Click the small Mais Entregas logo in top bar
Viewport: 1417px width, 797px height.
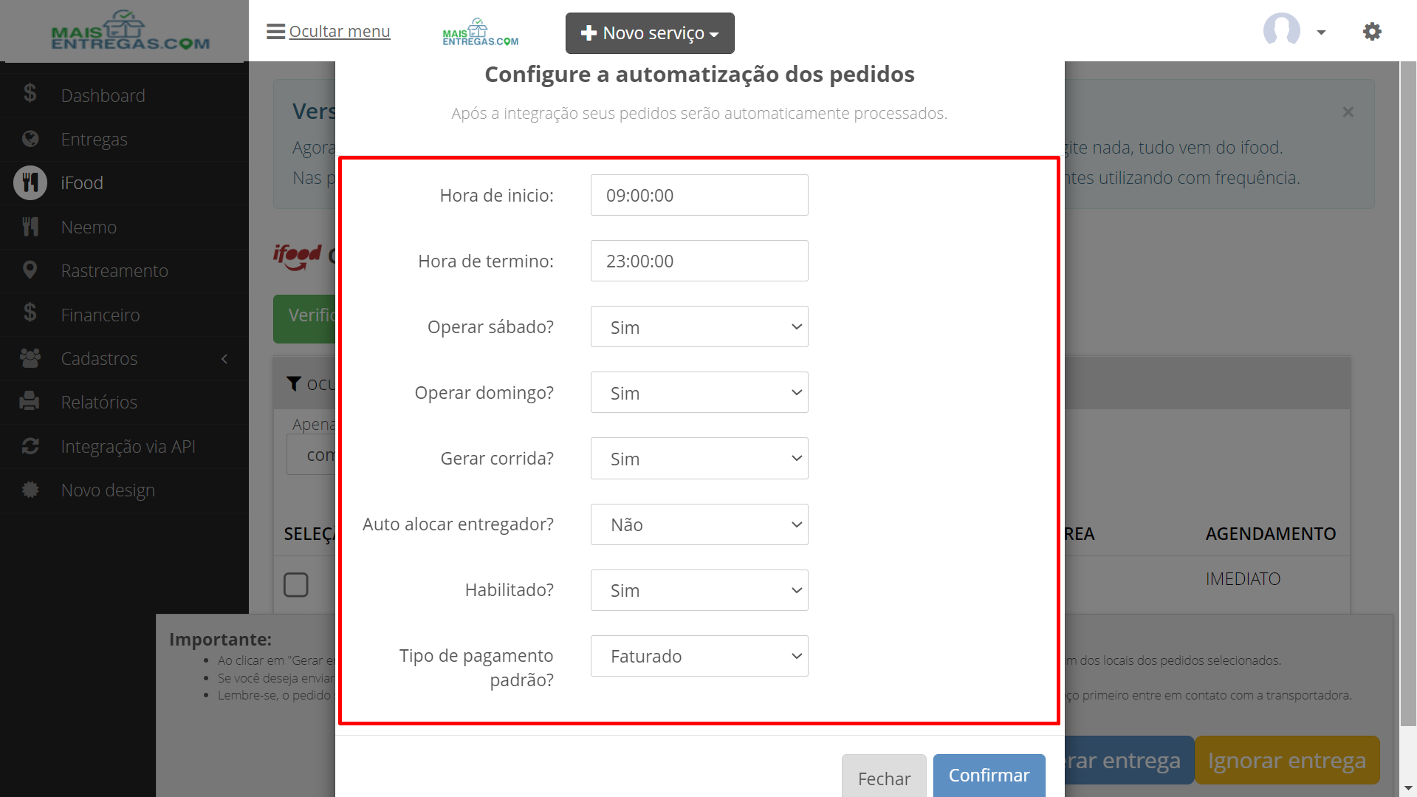click(x=480, y=33)
